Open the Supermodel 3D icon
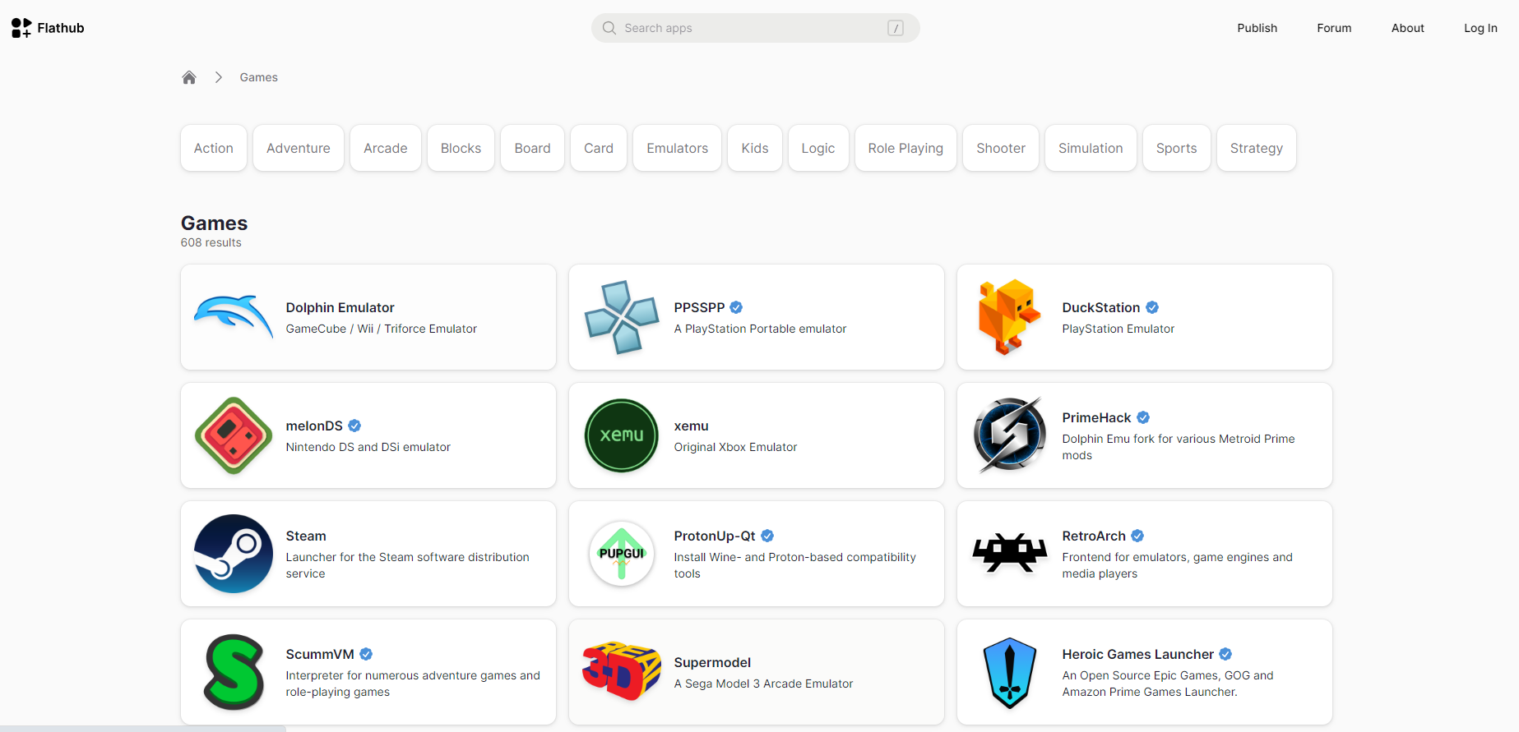Viewport: 1519px width, 732px height. 622,671
